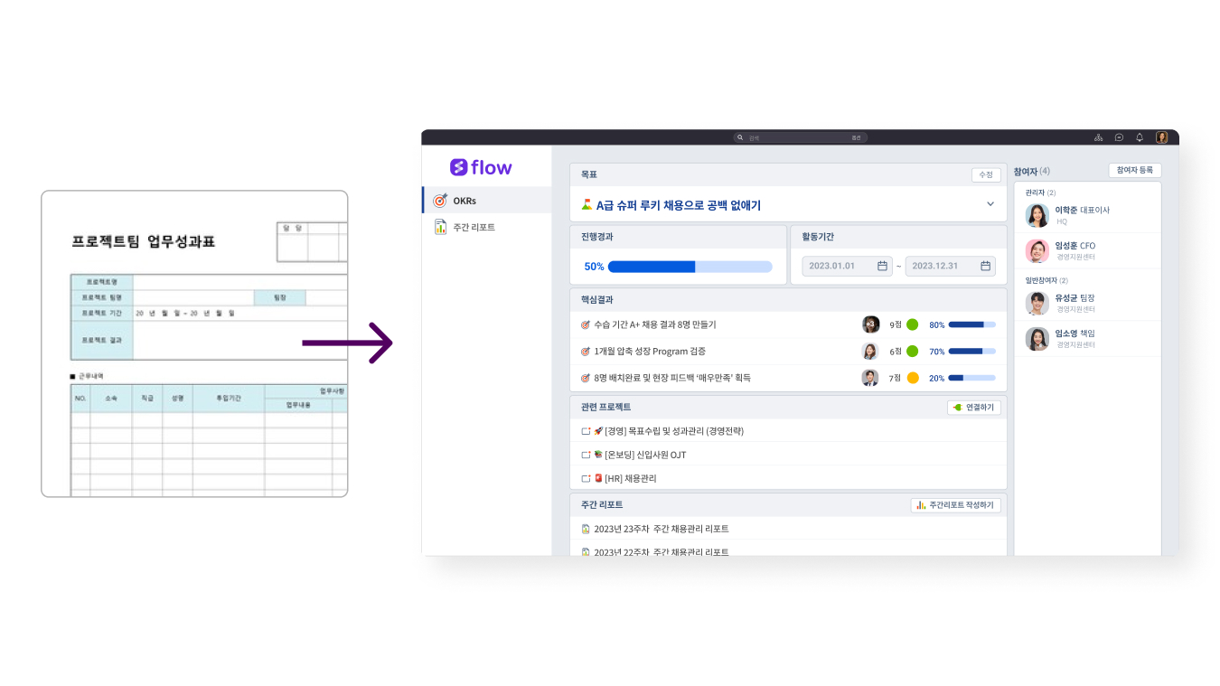Open the chat messages icon in top bar
Viewport: 1220px width, 686px height.
tap(1119, 137)
